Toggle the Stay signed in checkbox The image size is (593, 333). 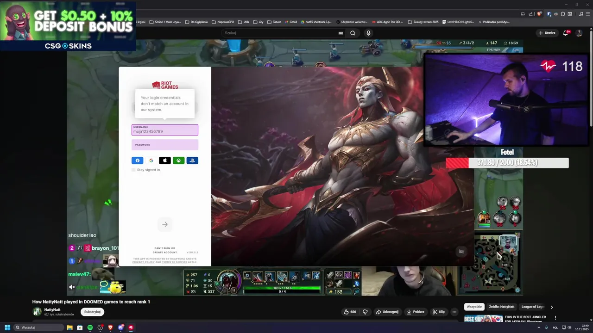[133, 170]
